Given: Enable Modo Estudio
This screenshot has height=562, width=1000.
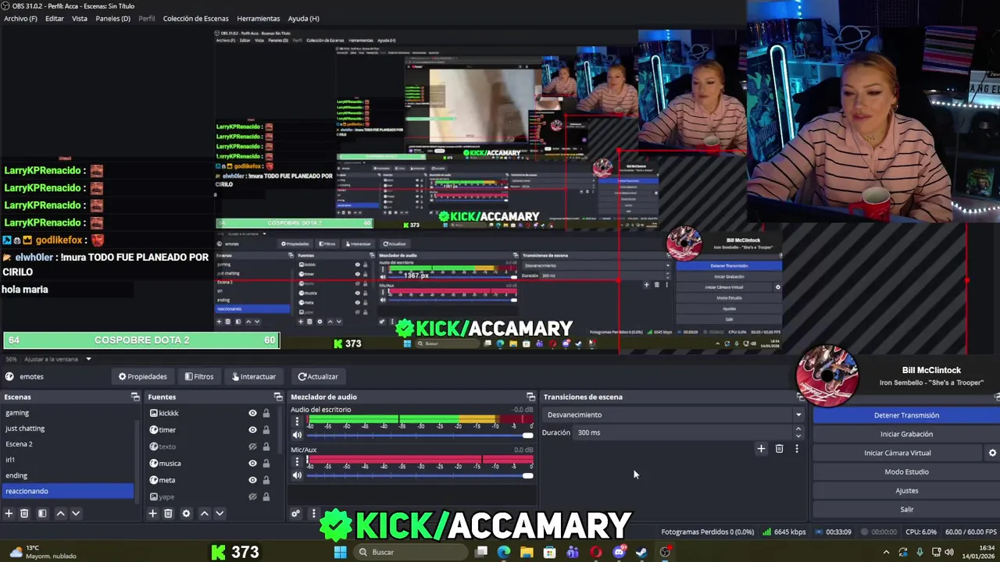Looking at the screenshot, I should point(906,471).
